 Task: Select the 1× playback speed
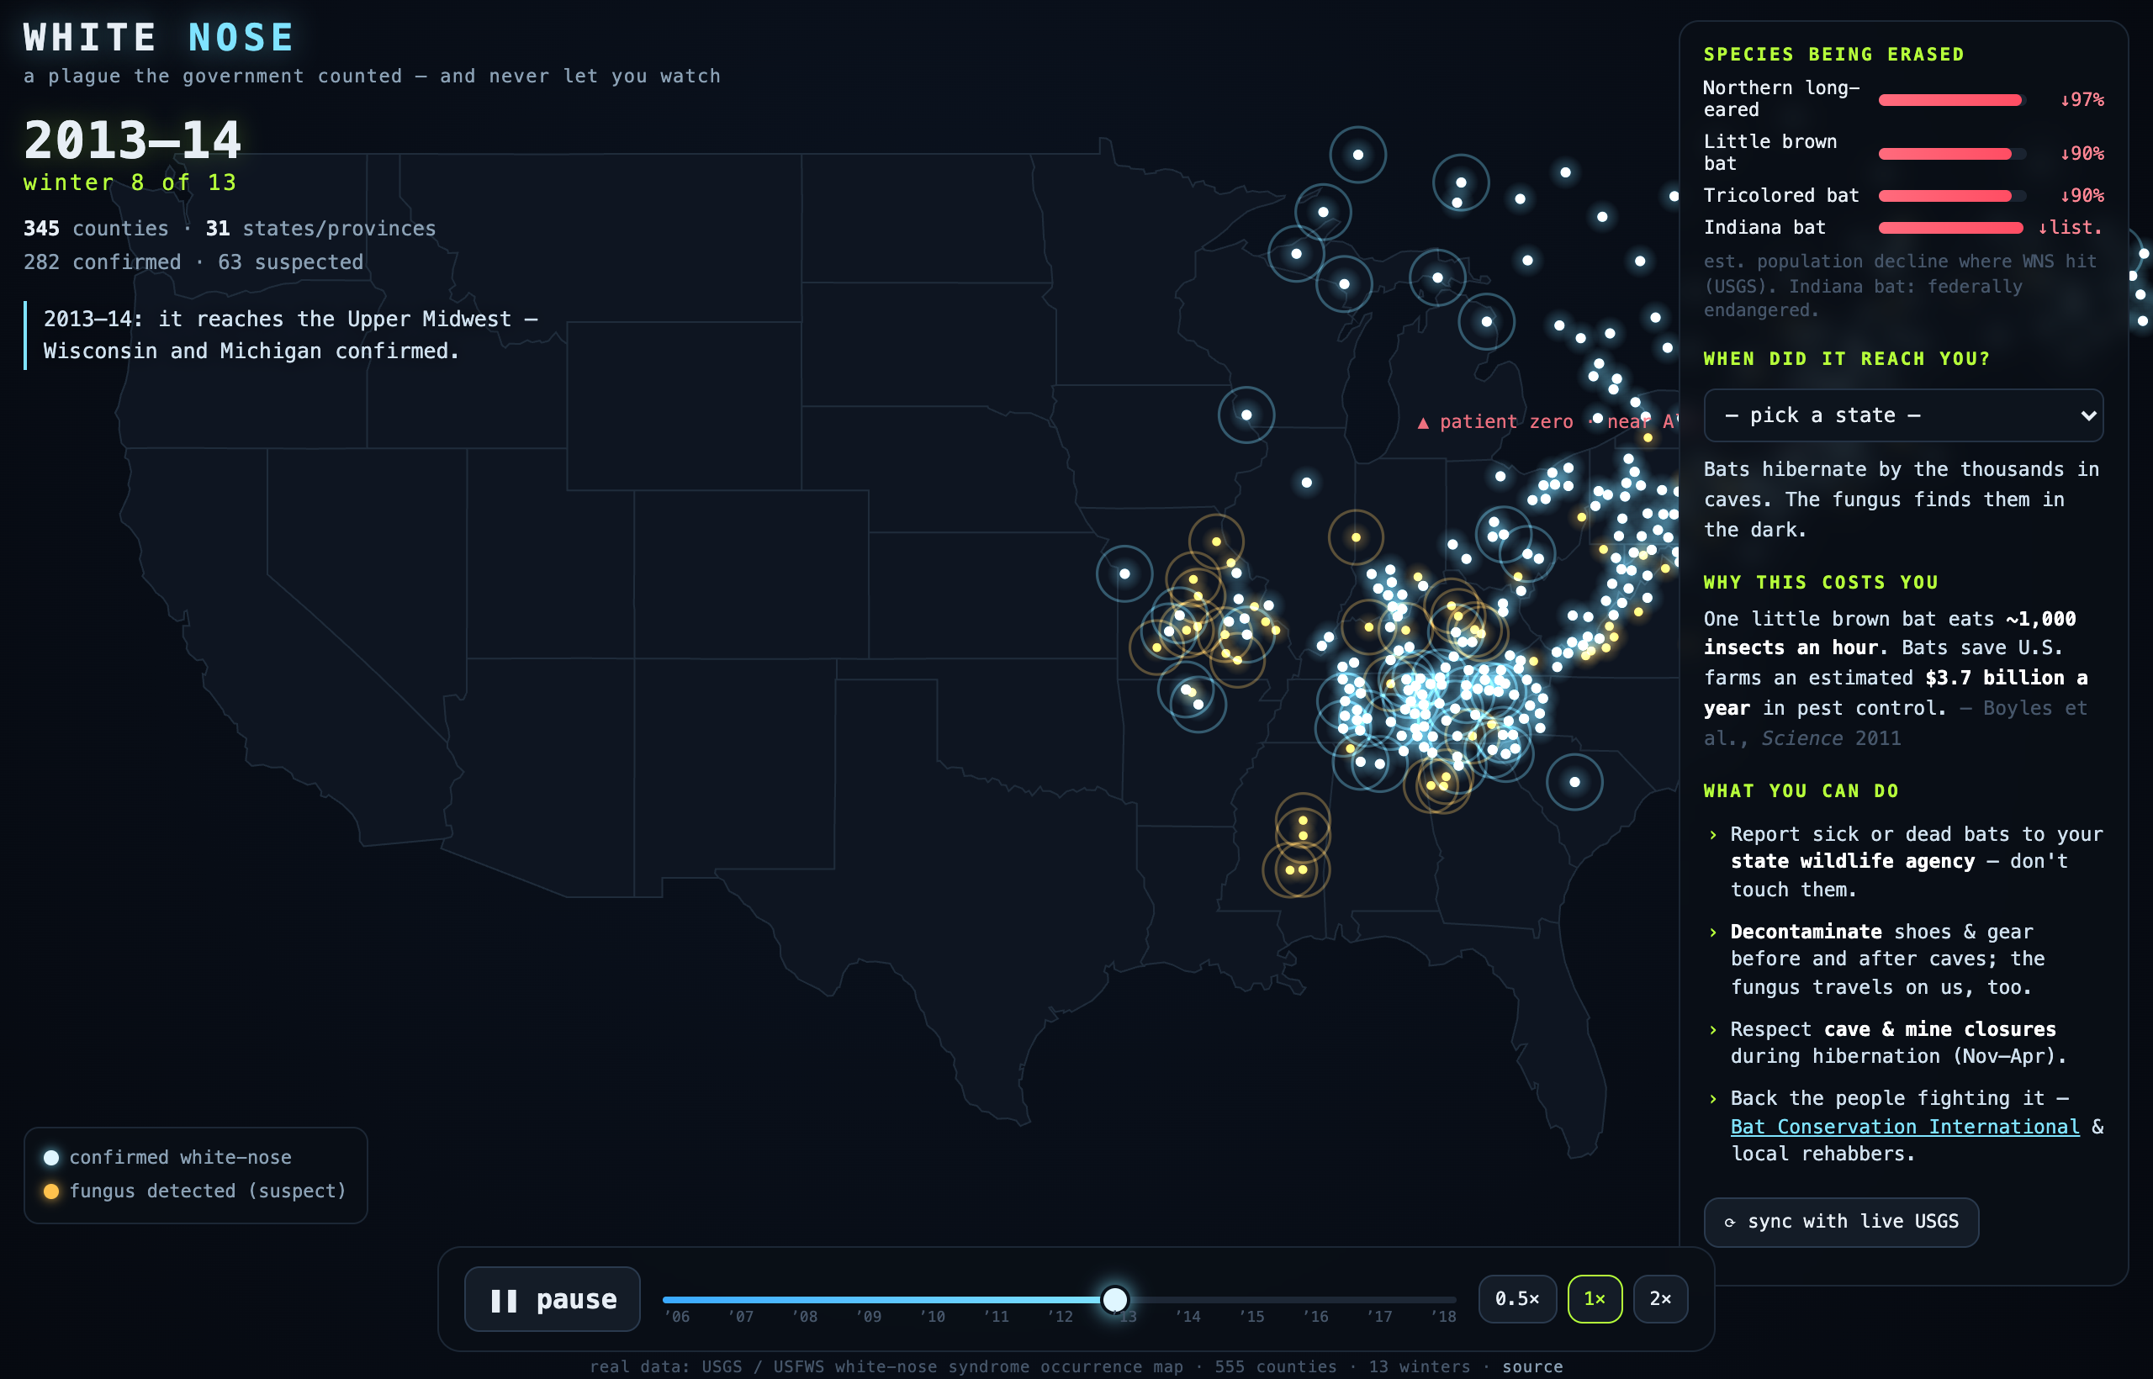tap(1595, 1299)
